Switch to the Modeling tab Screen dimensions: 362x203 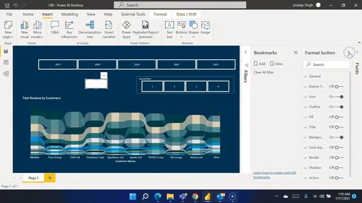pos(70,14)
